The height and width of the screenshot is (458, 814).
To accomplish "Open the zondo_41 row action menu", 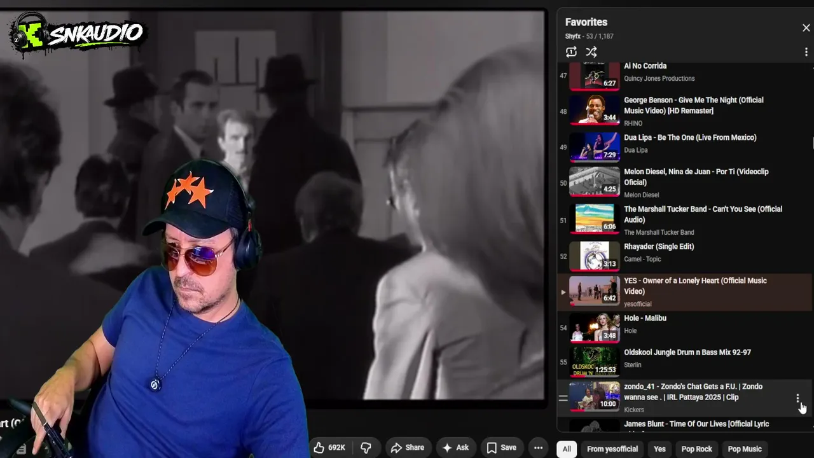I will 797,398.
